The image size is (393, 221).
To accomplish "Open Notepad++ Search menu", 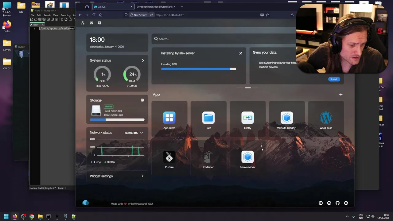I will click(47, 15).
